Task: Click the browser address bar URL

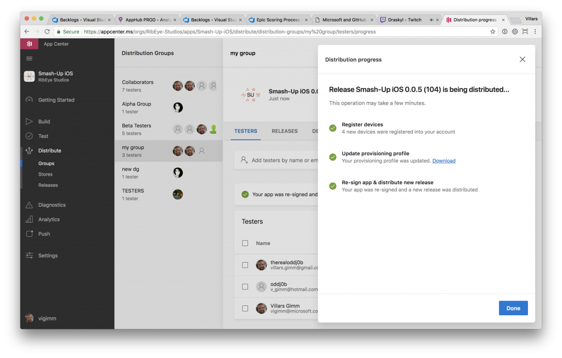Action: (230, 31)
